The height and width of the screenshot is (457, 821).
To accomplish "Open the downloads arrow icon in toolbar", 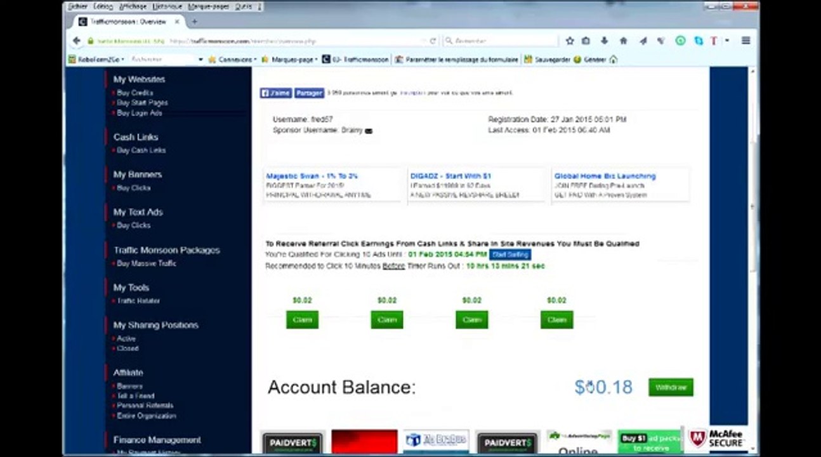I will click(605, 41).
